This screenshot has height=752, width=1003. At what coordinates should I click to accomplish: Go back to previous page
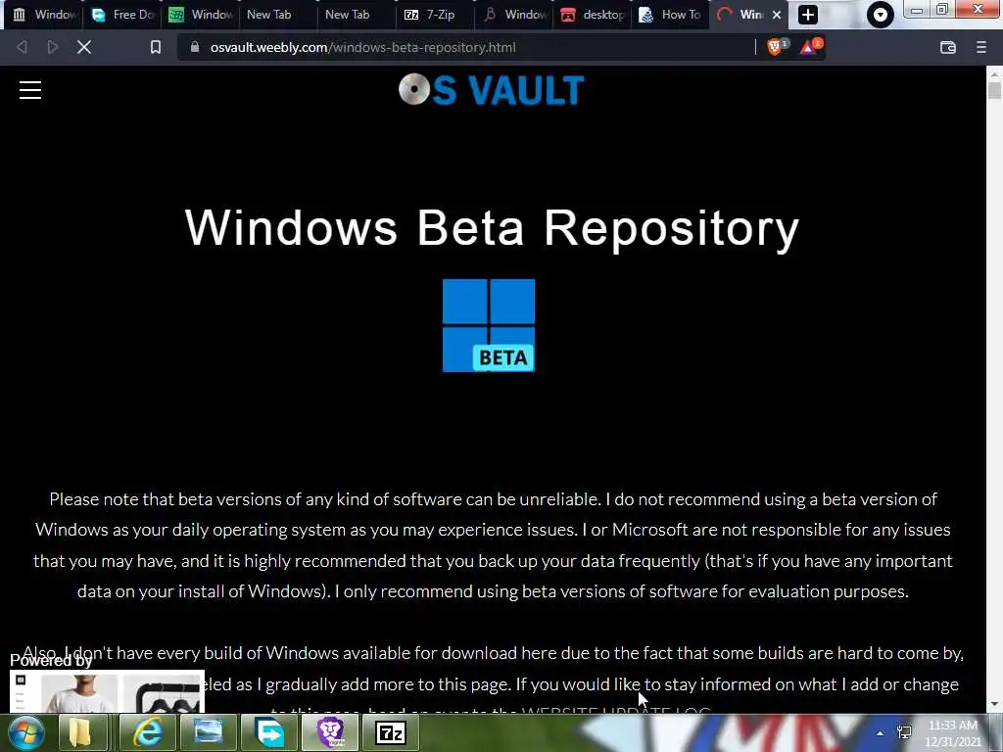[22, 47]
